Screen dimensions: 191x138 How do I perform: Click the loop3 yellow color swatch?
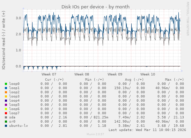6,96
